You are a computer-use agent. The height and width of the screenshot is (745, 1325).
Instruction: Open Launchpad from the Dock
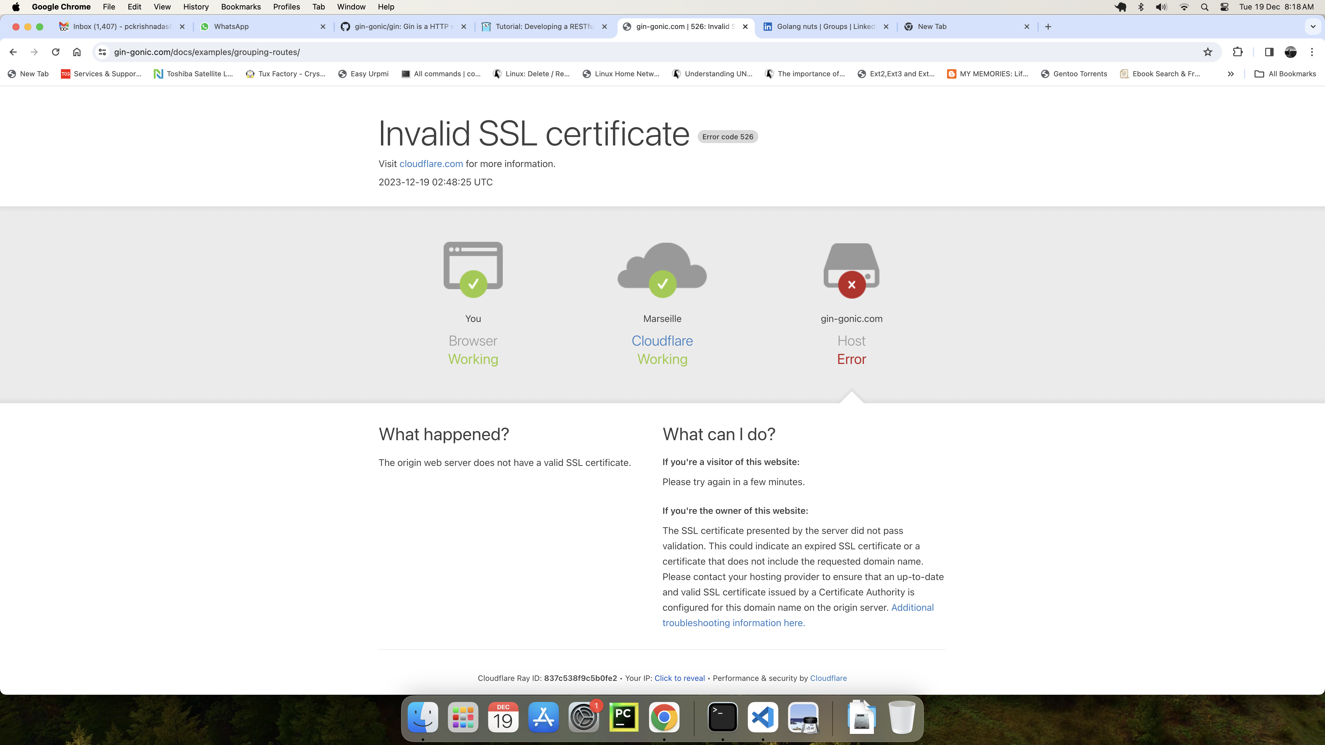(x=463, y=717)
